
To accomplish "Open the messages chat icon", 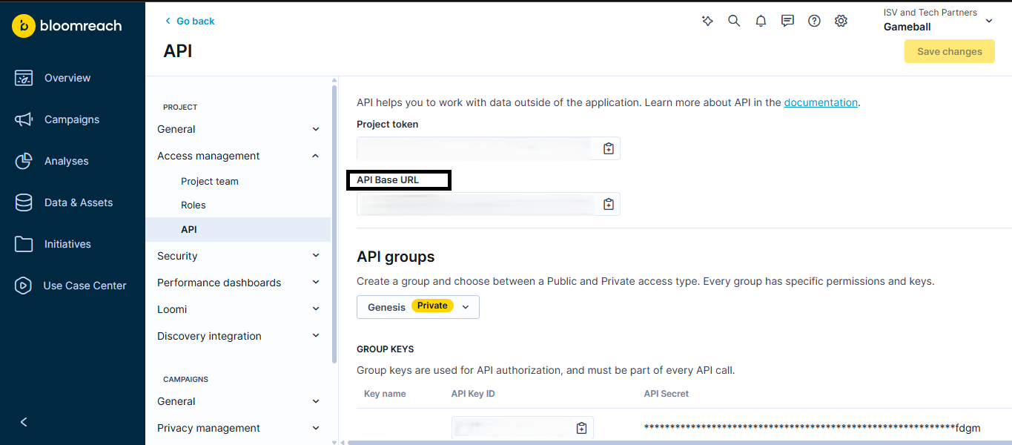I will tap(787, 21).
